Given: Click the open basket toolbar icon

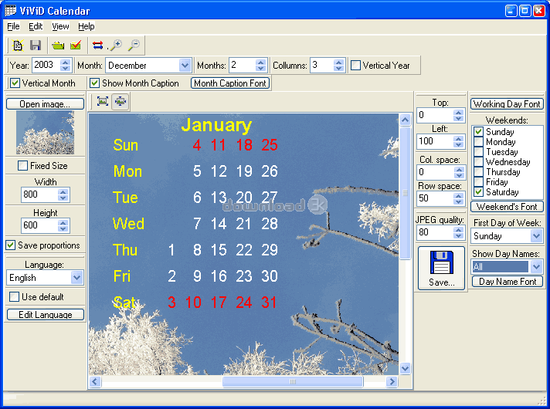Looking at the screenshot, I should point(58,46).
